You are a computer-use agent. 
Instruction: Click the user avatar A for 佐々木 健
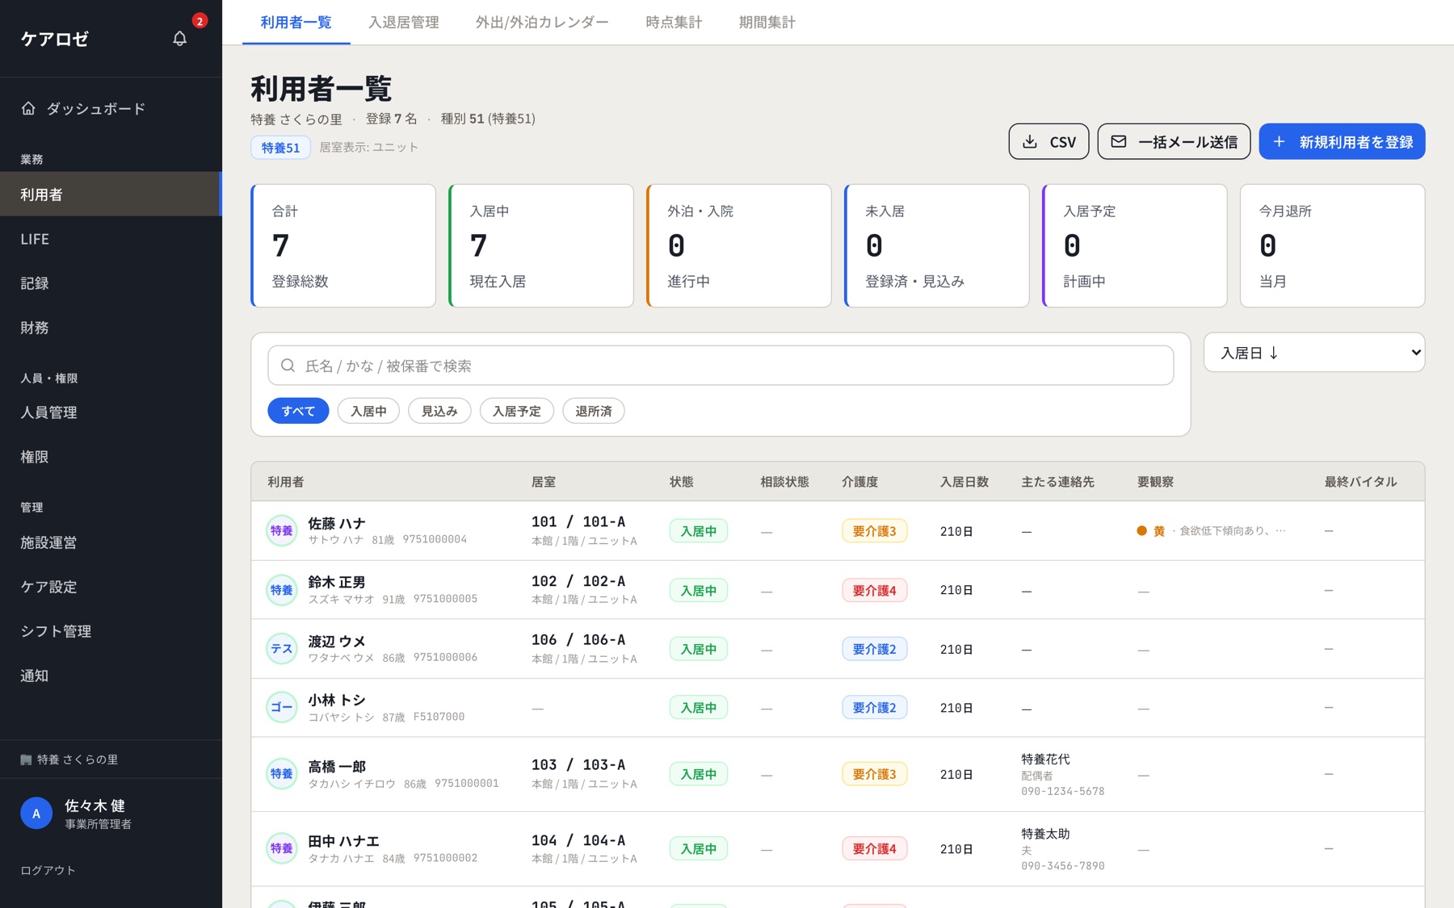36,814
